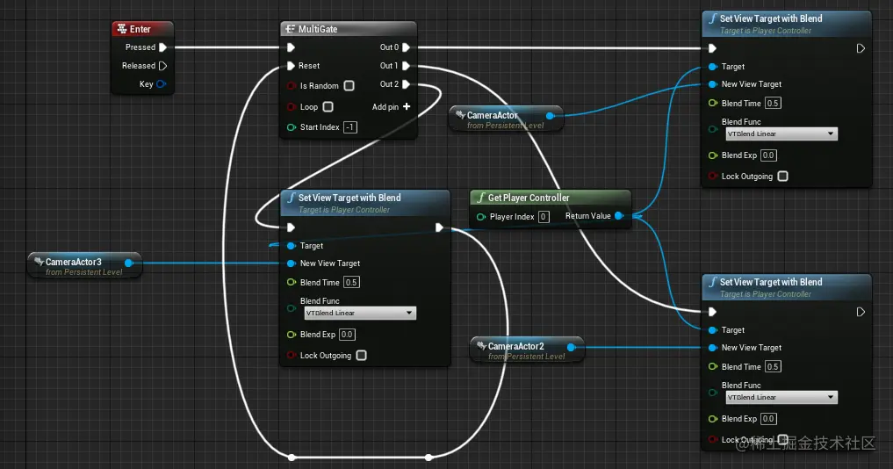Select the Get Player Controller node title

click(x=529, y=198)
